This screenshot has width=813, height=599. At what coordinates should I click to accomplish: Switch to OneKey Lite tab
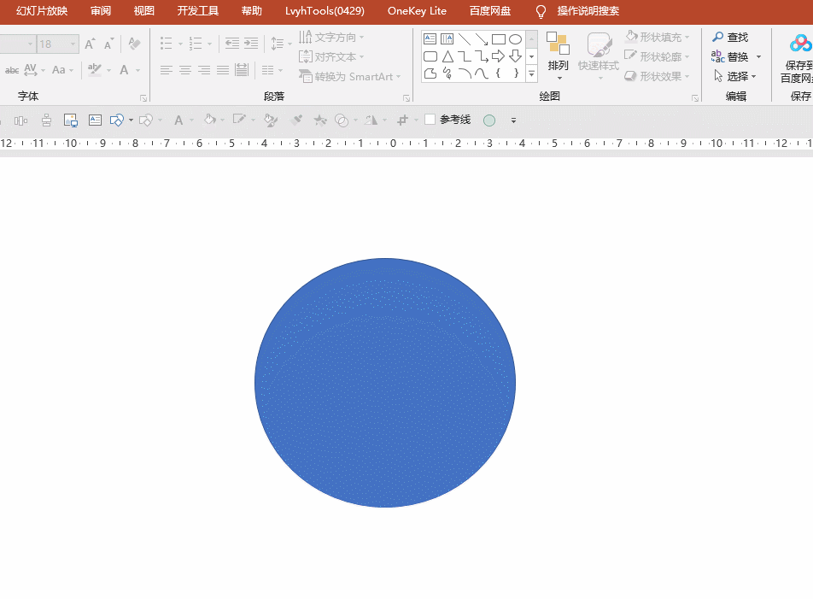tap(417, 11)
